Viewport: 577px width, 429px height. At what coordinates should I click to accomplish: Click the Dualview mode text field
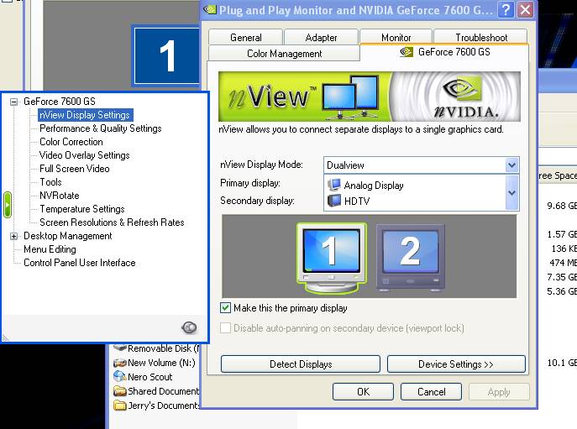(415, 165)
